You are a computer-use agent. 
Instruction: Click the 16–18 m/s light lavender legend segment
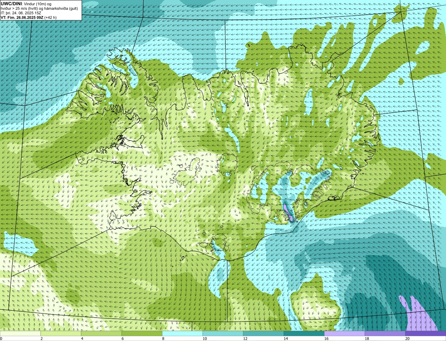click(x=345, y=333)
